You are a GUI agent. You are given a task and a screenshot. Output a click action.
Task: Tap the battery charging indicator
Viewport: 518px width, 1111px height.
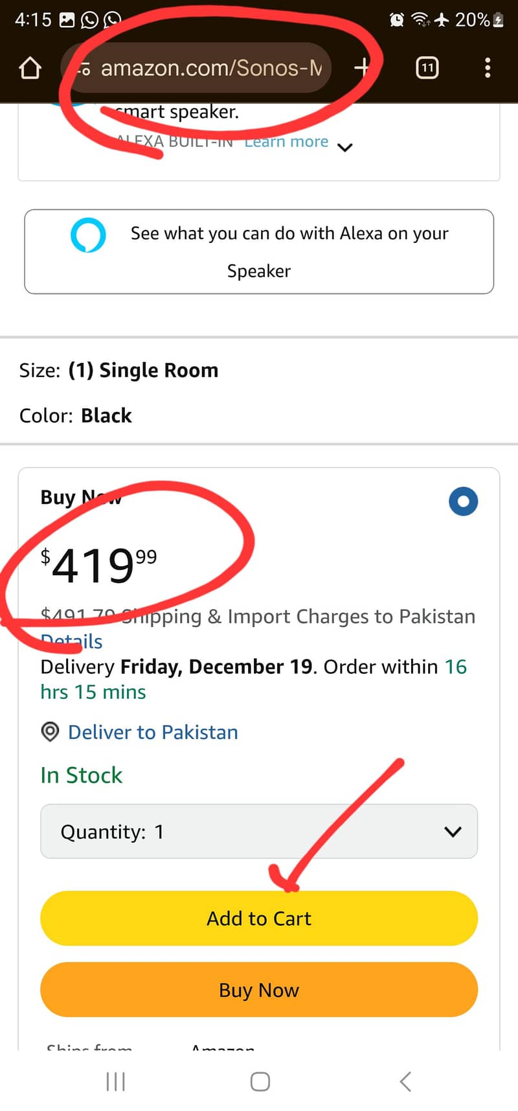(498, 19)
